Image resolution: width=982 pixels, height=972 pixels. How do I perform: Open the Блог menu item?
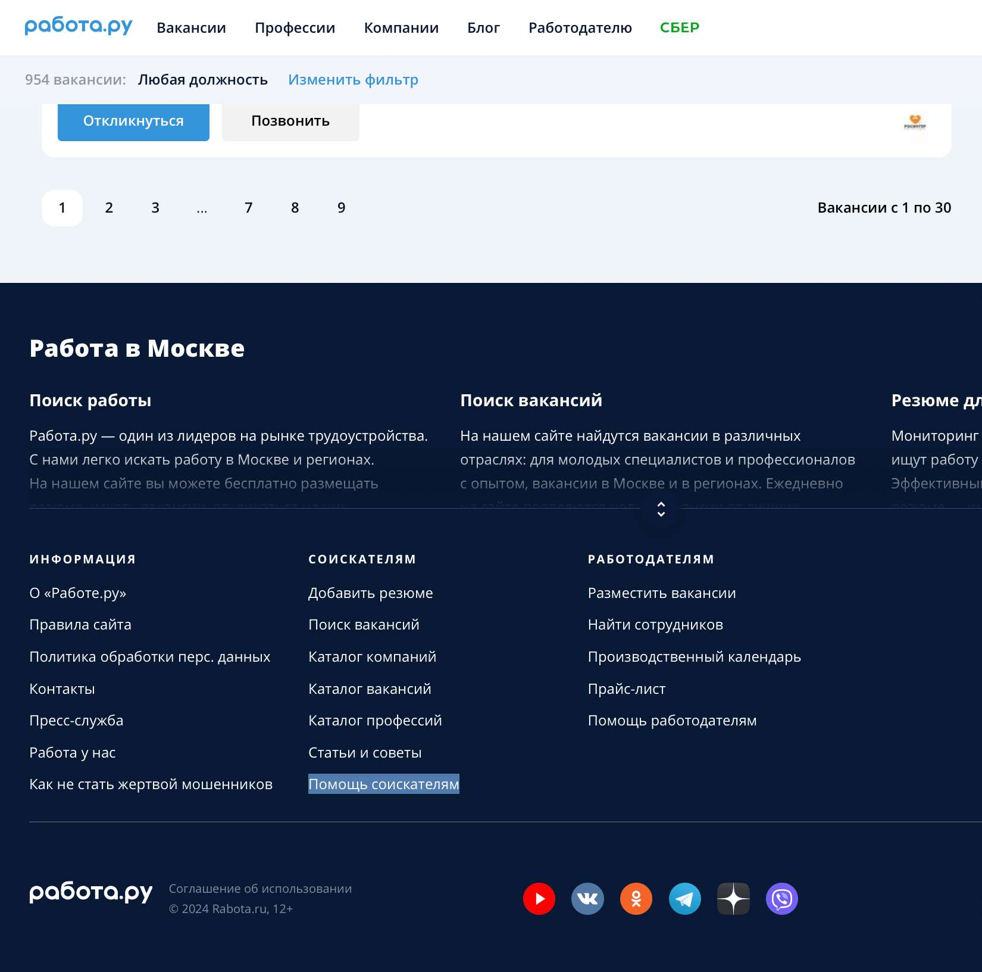tap(484, 27)
